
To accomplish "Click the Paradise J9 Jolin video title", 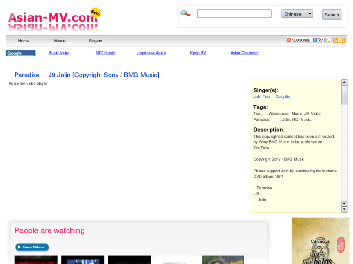I will pyautogui.click(x=87, y=75).
